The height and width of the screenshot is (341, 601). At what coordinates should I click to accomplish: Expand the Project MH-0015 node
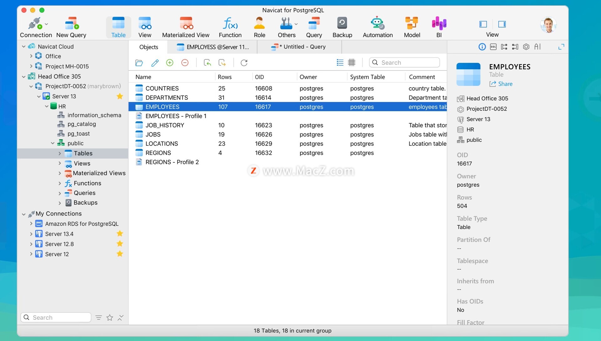(x=31, y=66)
